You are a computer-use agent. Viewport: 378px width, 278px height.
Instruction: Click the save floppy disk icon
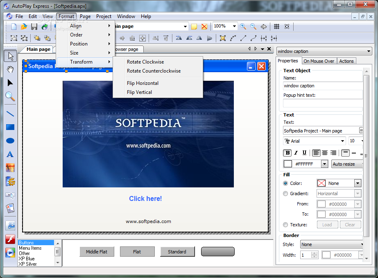pyautogui.click(x=34, y=27)
